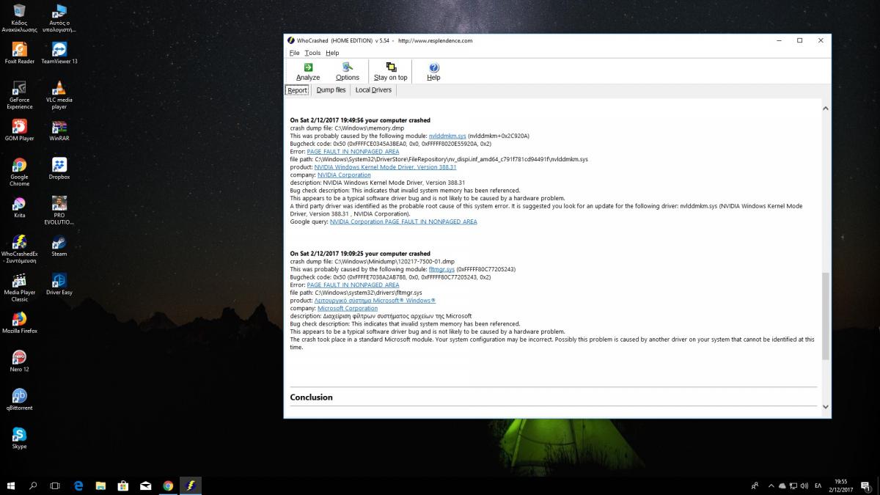Select the Foxit Reader desktop icon

pos(20,53)
